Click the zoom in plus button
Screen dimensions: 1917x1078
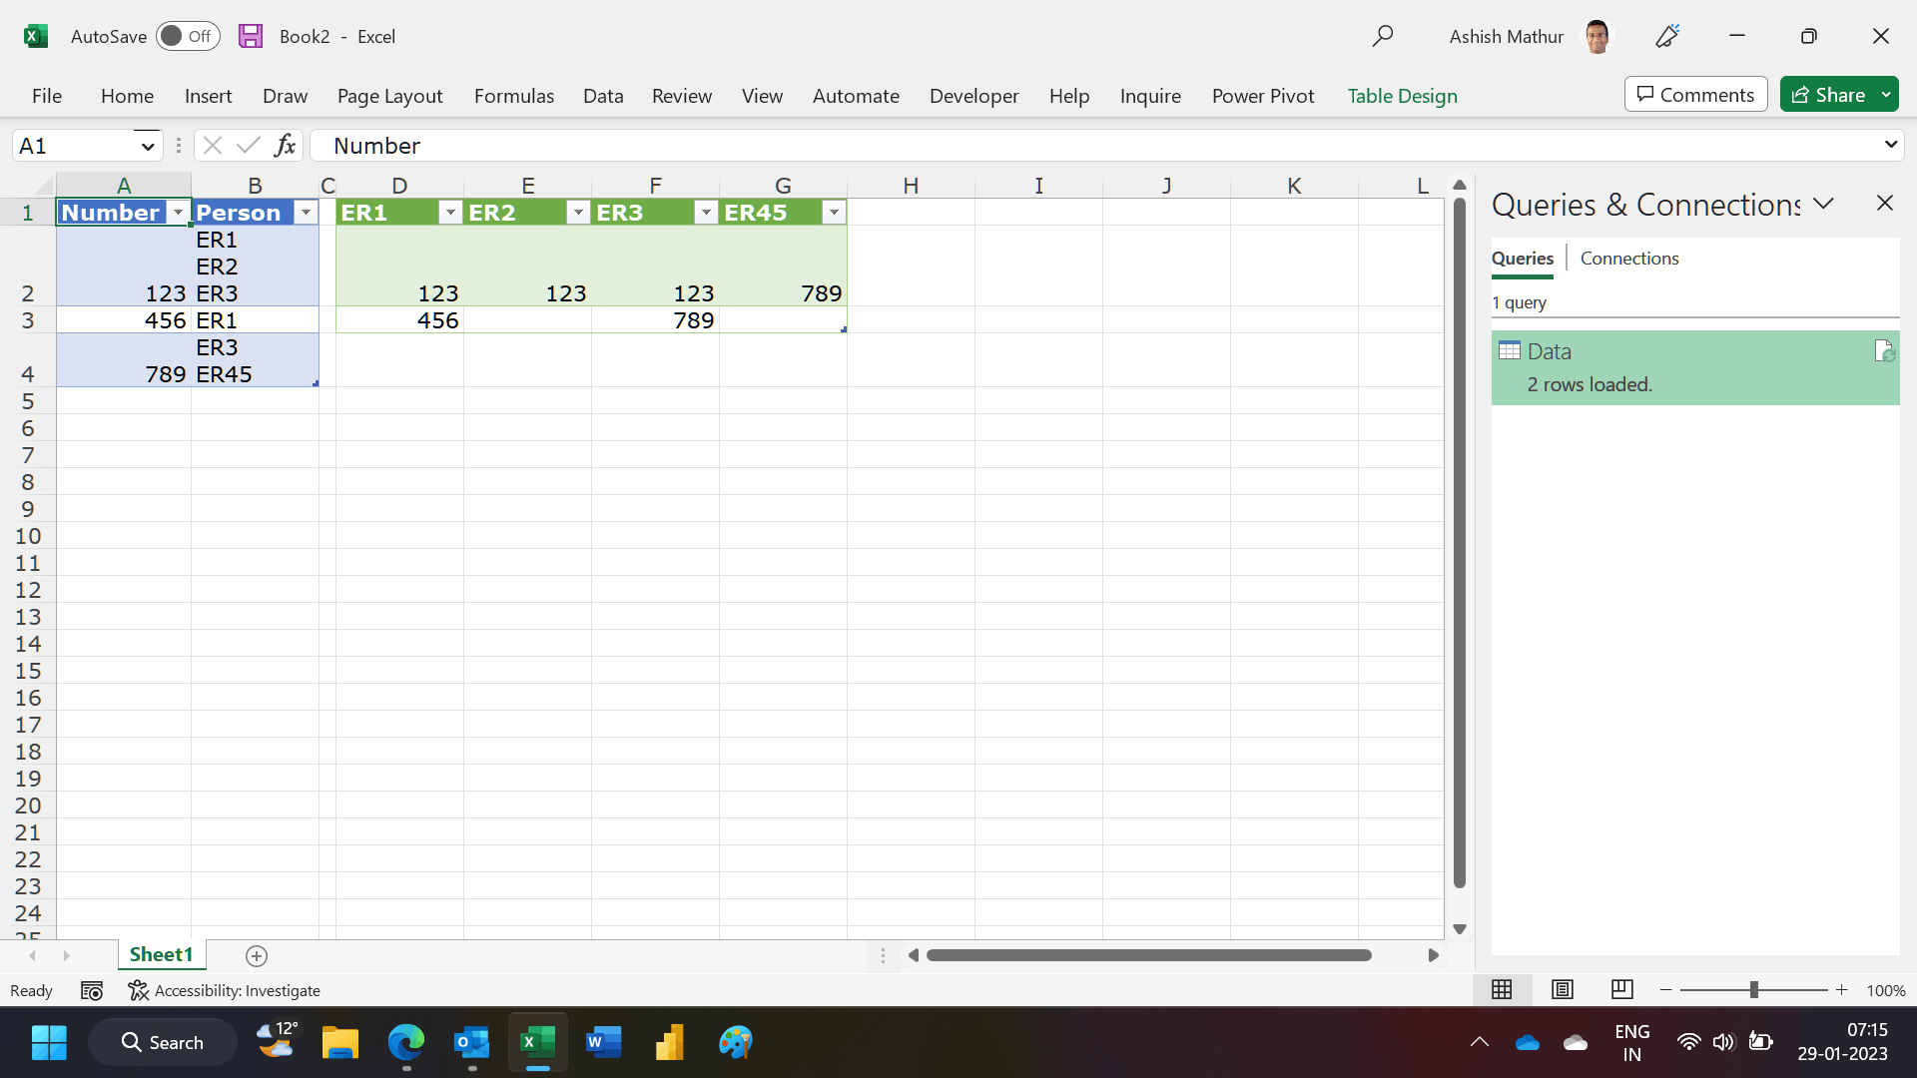click(x=1842, y=990)
